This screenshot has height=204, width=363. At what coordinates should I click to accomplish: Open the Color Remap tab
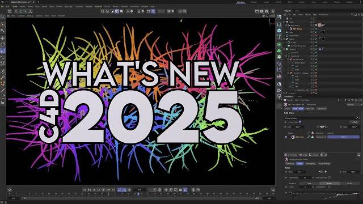[324, 164]
